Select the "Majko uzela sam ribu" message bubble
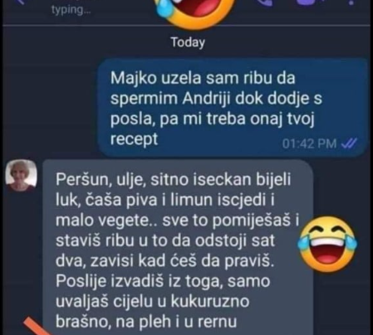The image size is (373, 335). coord(233,107)
